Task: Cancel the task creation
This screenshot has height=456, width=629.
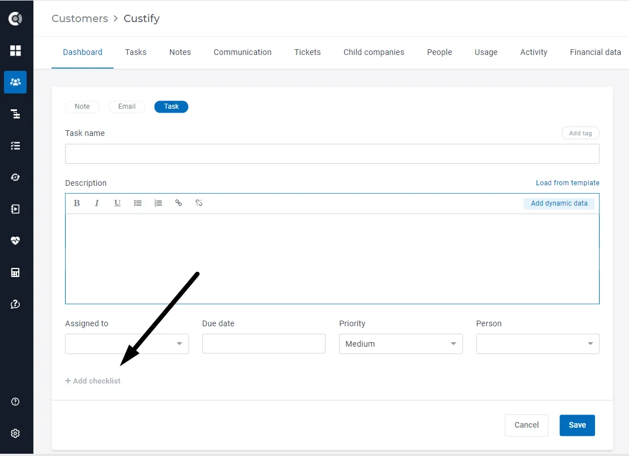Action: click(x=527, y=425)
